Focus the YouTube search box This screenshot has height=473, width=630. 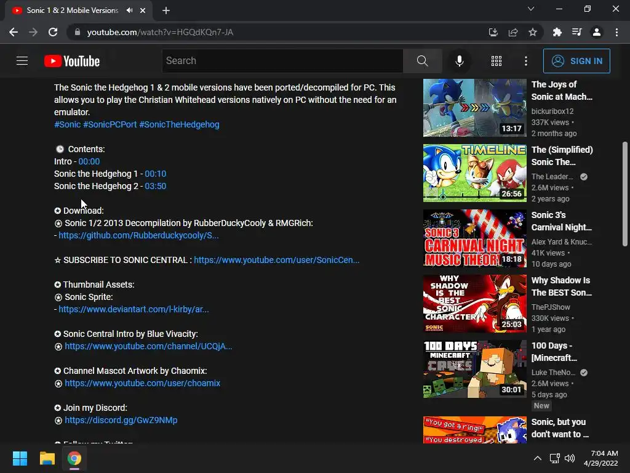[x=282, y=61]
